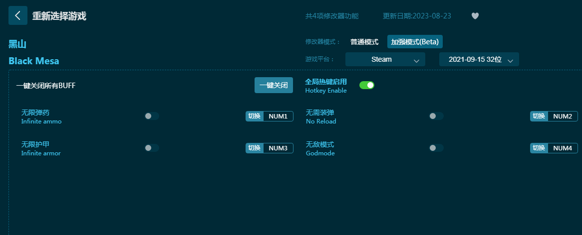Click the NUM2 hotkey field
Viewport: 582px width, 235px height.
pos(563,116)
